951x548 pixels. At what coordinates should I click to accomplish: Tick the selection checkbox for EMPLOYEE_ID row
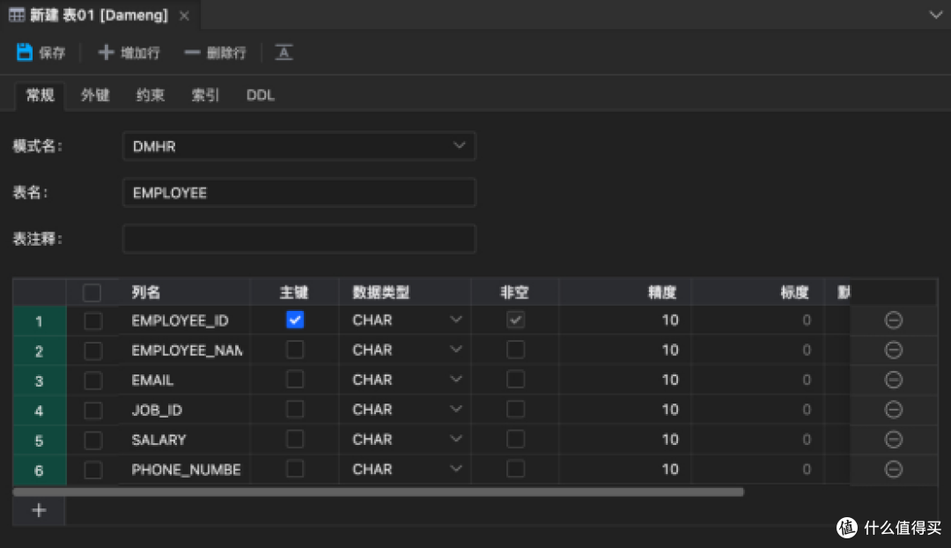pos(92,321)
